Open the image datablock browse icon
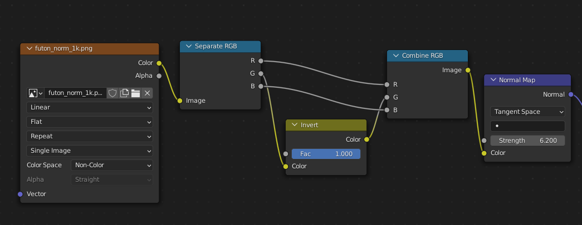The image size is (582, 225). (35, 93)
